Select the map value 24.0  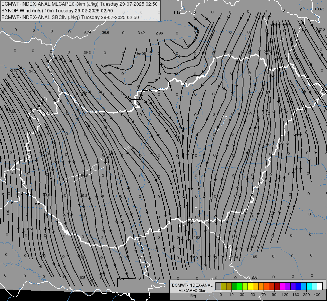coord(32,72)
